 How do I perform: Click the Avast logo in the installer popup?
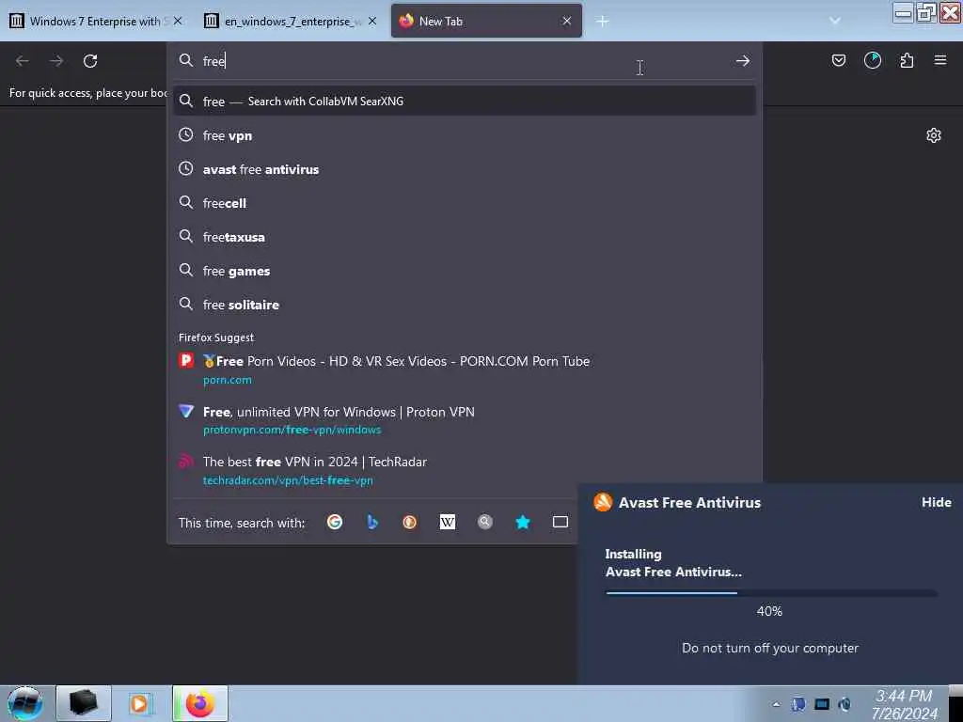603,502
